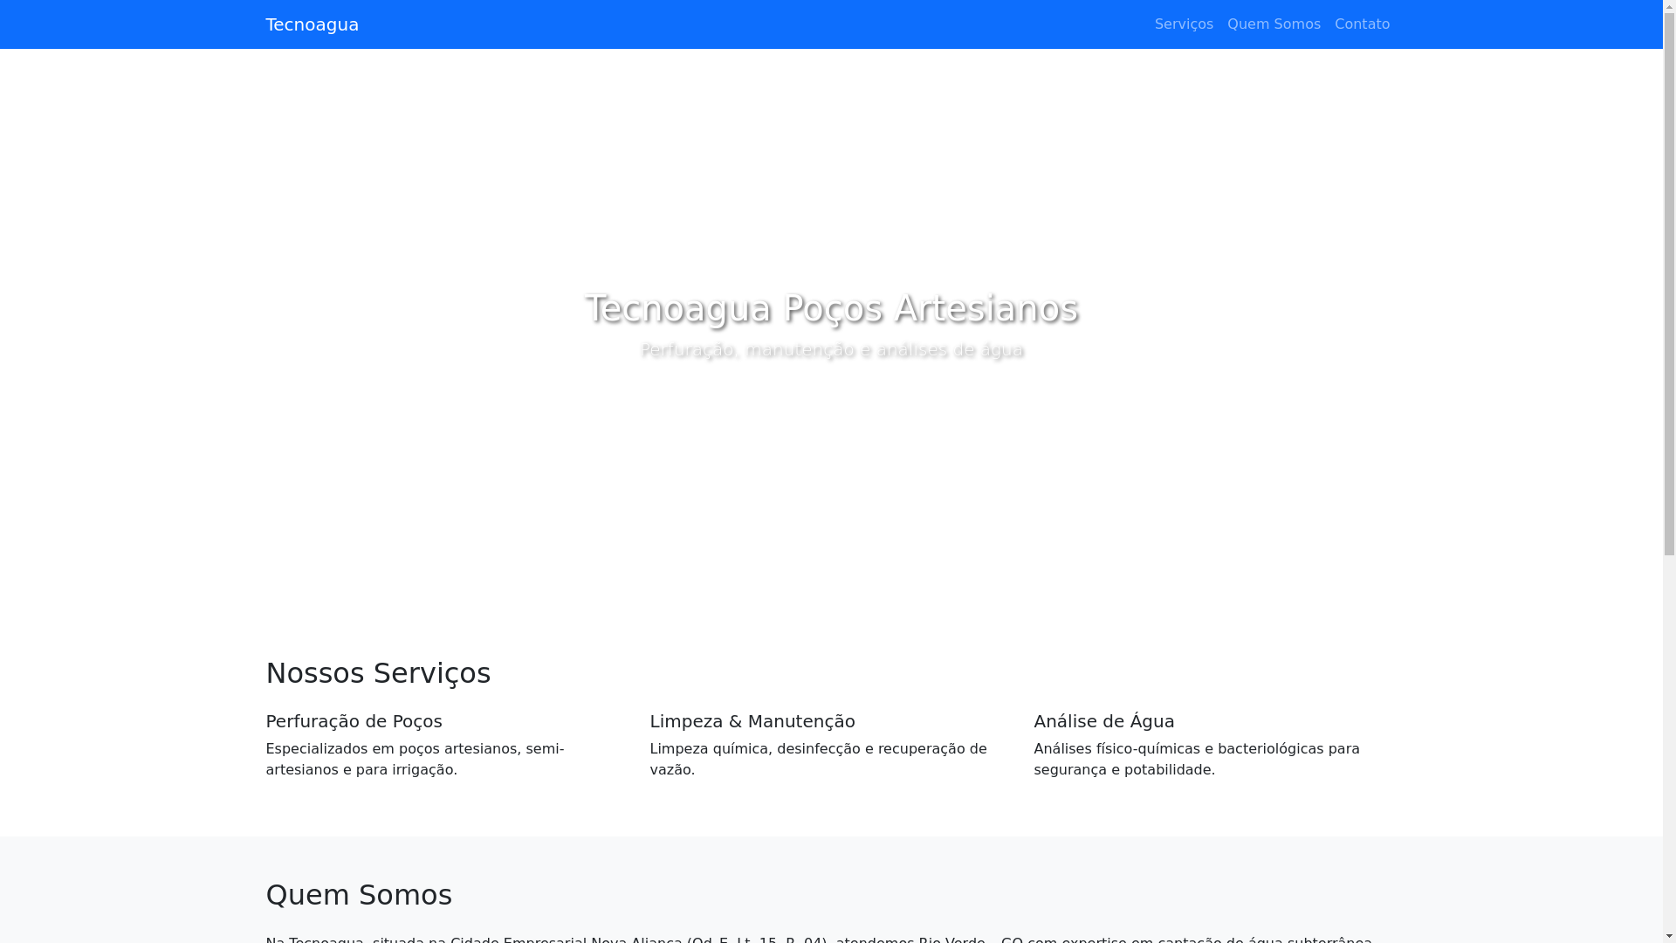Click the Quem Somos section heading
Viewport: 1676px width, 943px height.
point(359,895)
